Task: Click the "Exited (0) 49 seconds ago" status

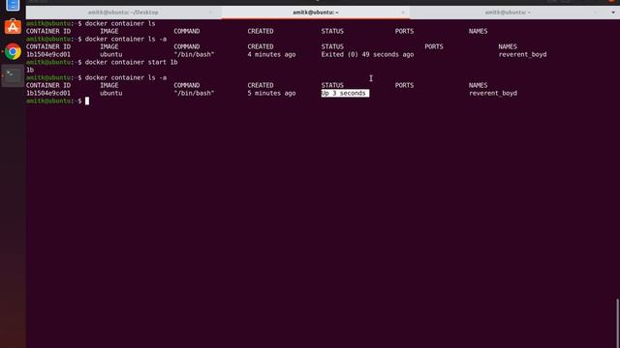Action: [x=367, y=54]
